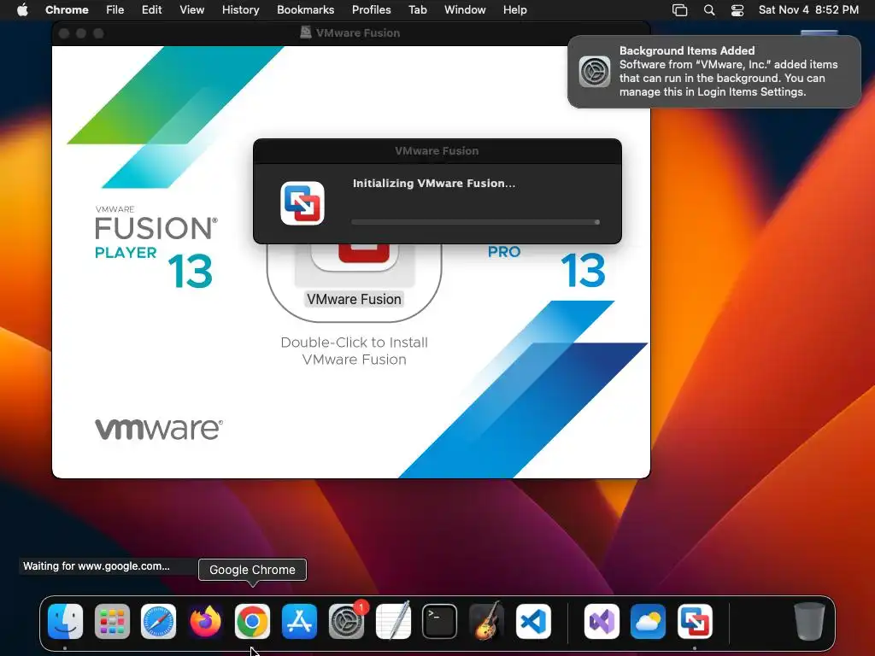The image size is (875, 656).
Task: Click the 'Initializing VMware Fusion...' message
Action: 434,184
